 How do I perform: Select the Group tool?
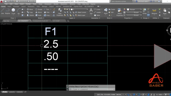145,11
